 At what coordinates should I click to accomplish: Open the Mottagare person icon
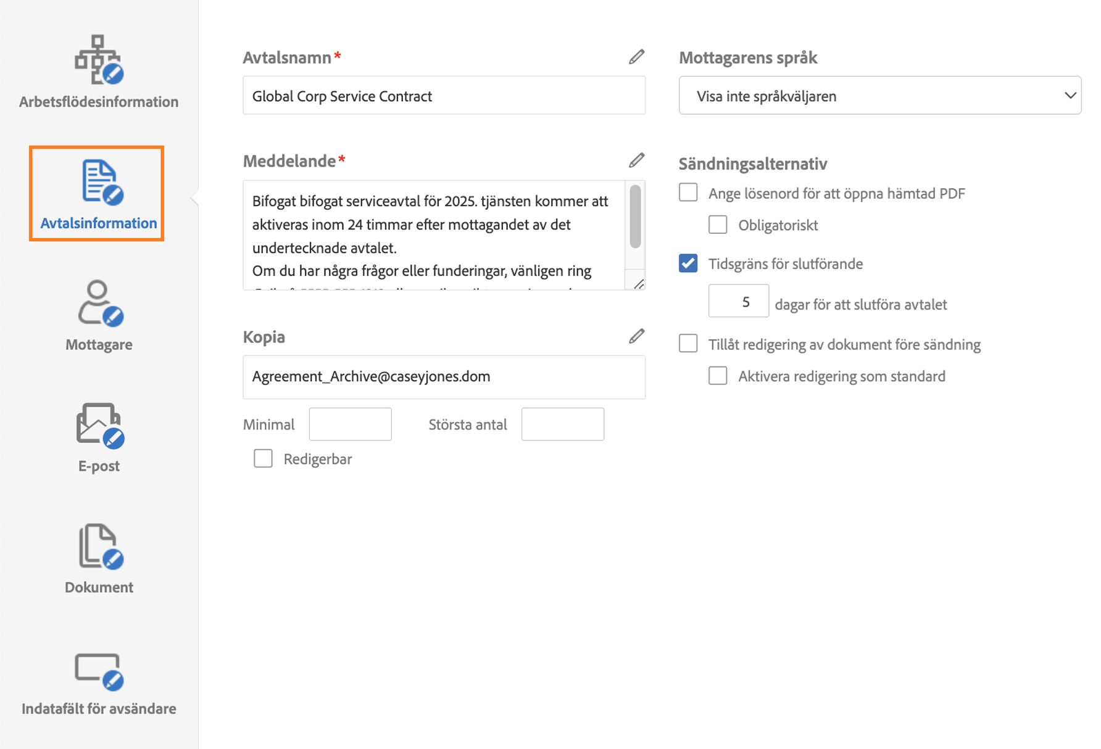pyautogui.click(x=101, y=303)
